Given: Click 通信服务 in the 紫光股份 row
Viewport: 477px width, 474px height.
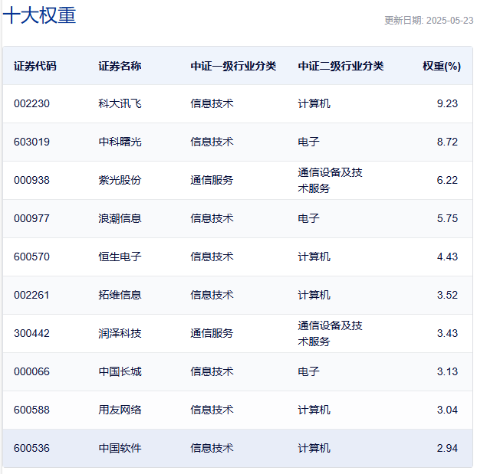Looking at the screenshot, I should (212, 180).
